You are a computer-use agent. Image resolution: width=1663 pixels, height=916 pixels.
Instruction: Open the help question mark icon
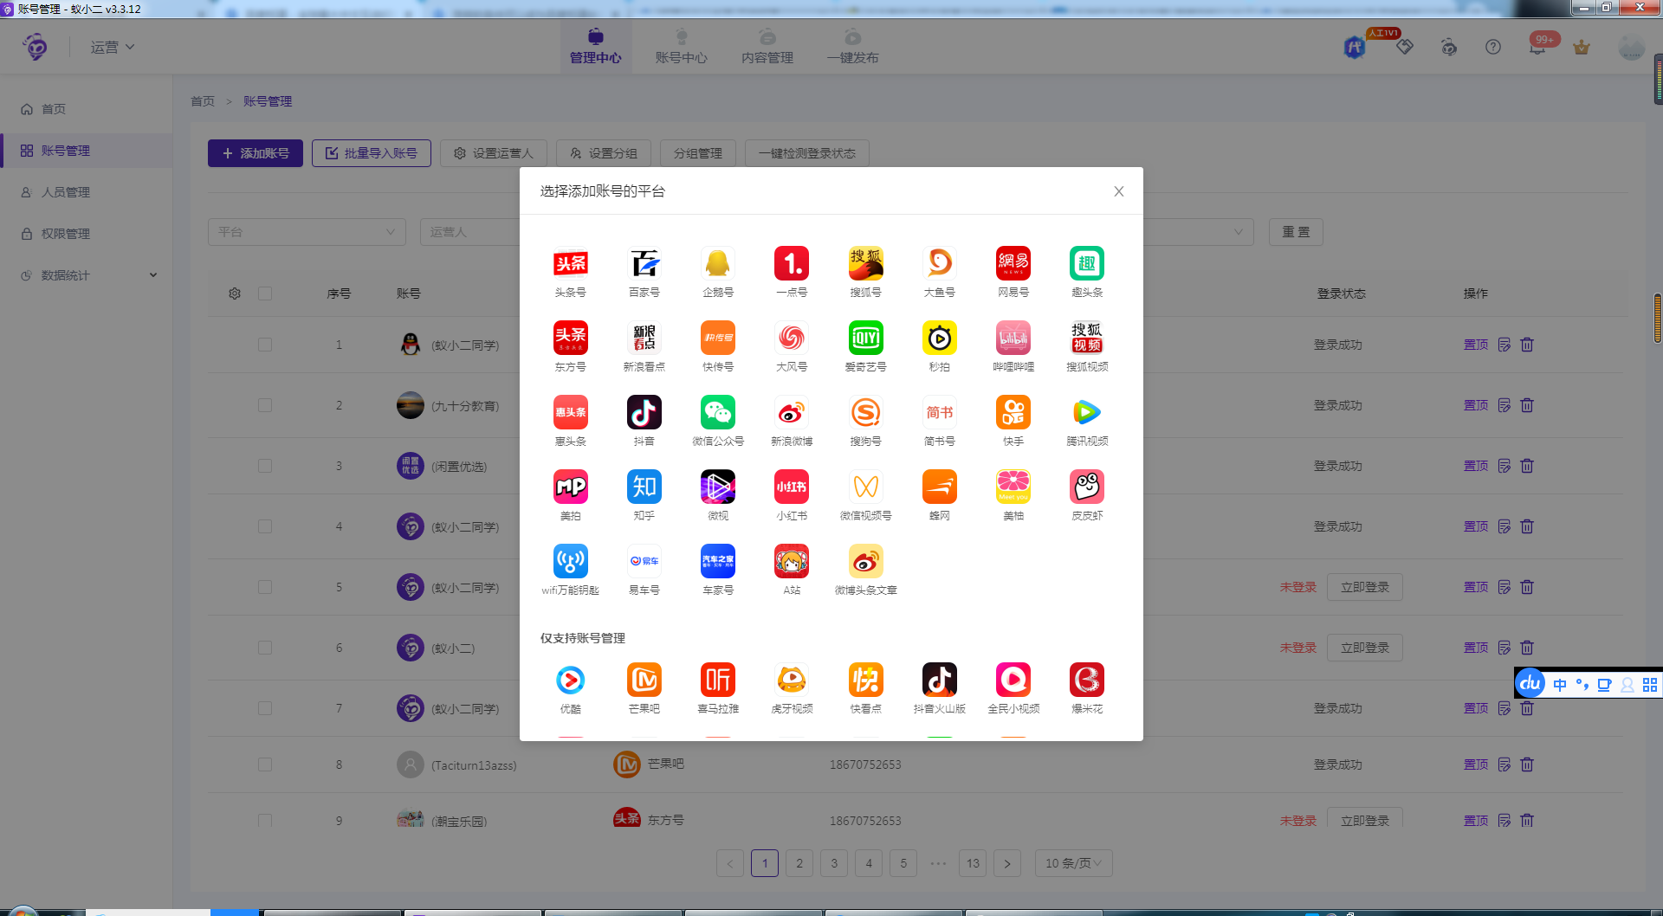[x=1493, y=47]
